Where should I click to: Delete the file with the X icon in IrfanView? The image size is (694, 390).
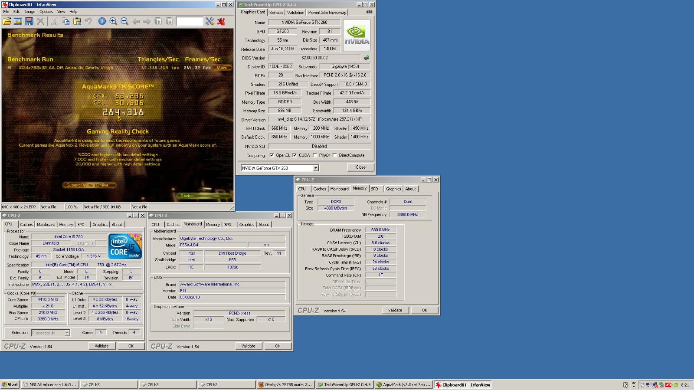(x=41, y=21)
